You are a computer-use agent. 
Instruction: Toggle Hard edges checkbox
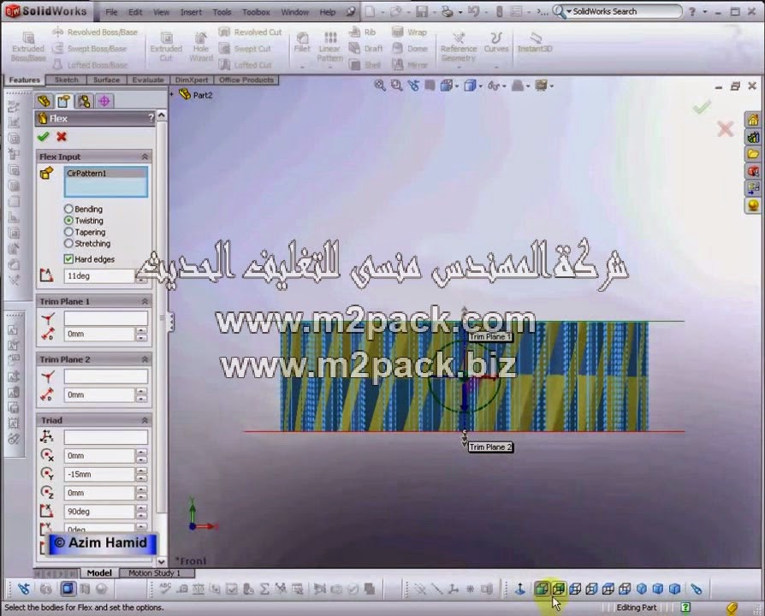(x=68, y=259)
